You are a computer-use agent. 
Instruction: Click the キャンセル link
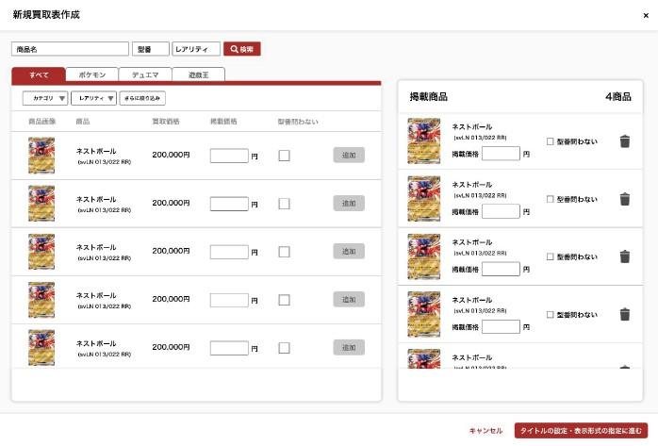(485, 431)
